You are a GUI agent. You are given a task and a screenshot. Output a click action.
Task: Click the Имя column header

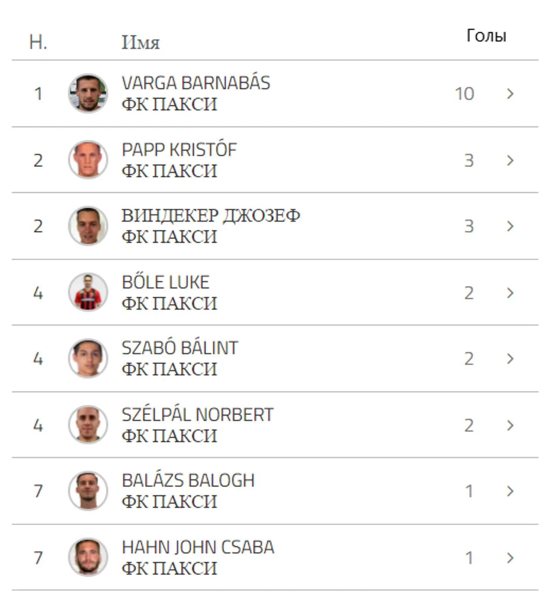[x=141, y=42]
